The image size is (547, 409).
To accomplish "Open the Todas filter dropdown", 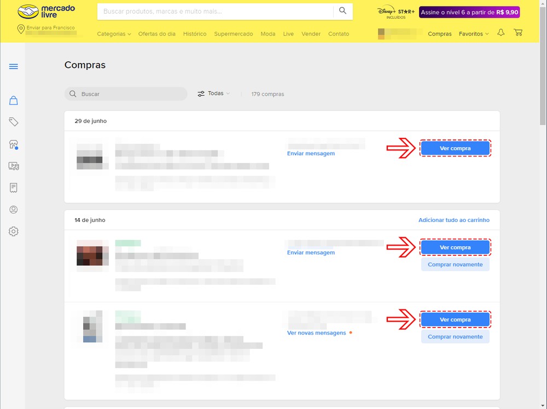I will [x=214, y=94].
